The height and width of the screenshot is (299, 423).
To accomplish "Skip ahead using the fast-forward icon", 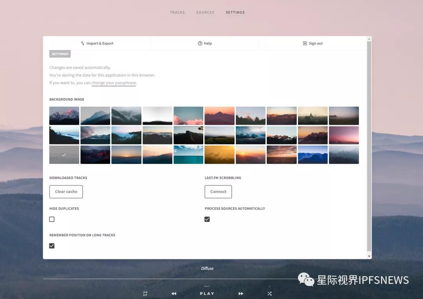I will point(240,293).
